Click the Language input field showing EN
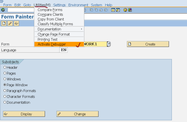The height and width of the screenshot is (122, 187). coord(63,50)
